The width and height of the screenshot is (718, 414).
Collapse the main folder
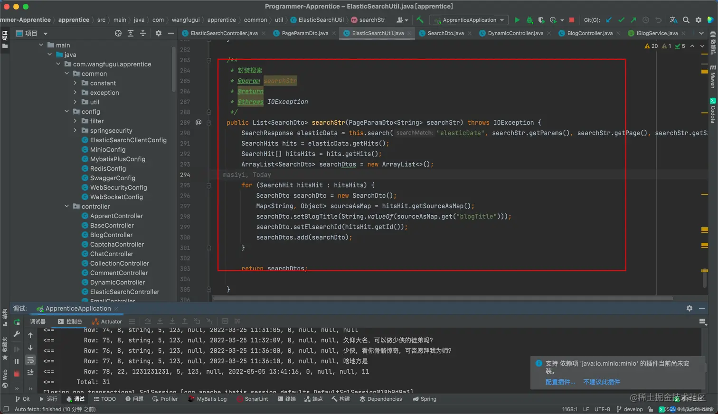[x=41, y=45]
